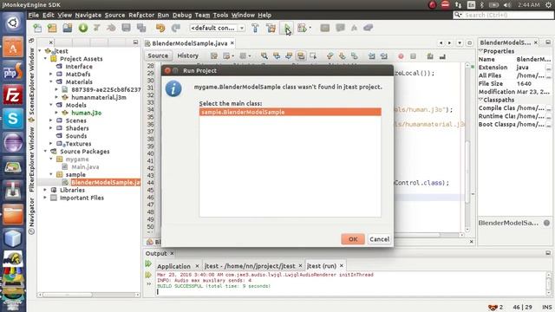Click the help icon in BlenderModelSa... panel
The height and width of the screenshot is (312, 555).
pyautogui.click(x=546, y=223)
